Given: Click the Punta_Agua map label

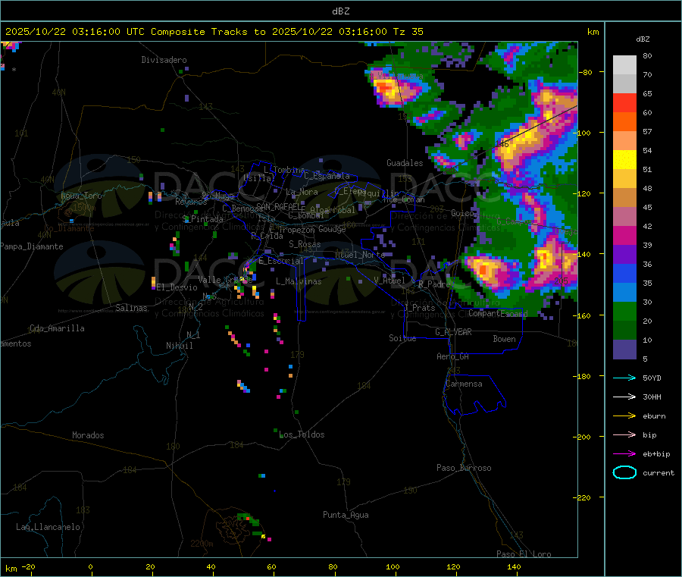Looking at the screenshot, I should tap(346, 515).
